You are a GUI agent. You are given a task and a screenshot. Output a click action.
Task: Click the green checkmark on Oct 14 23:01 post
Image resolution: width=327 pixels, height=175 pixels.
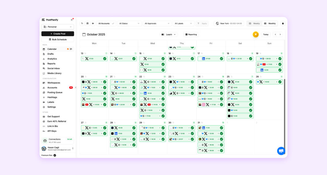point(134,59)
